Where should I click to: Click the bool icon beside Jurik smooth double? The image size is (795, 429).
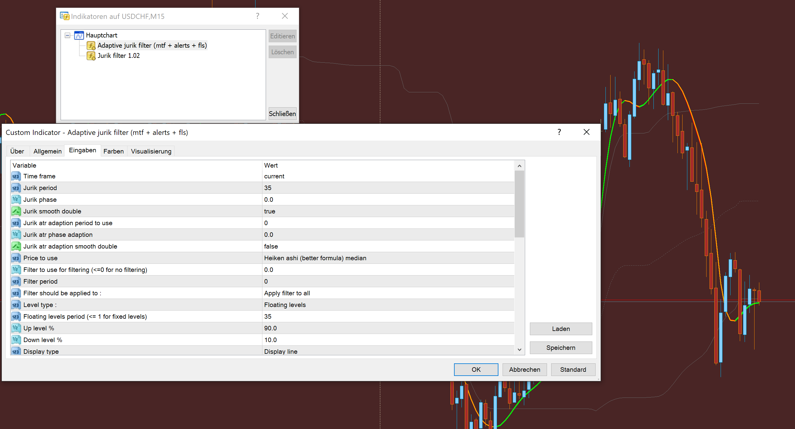[16, 211]
